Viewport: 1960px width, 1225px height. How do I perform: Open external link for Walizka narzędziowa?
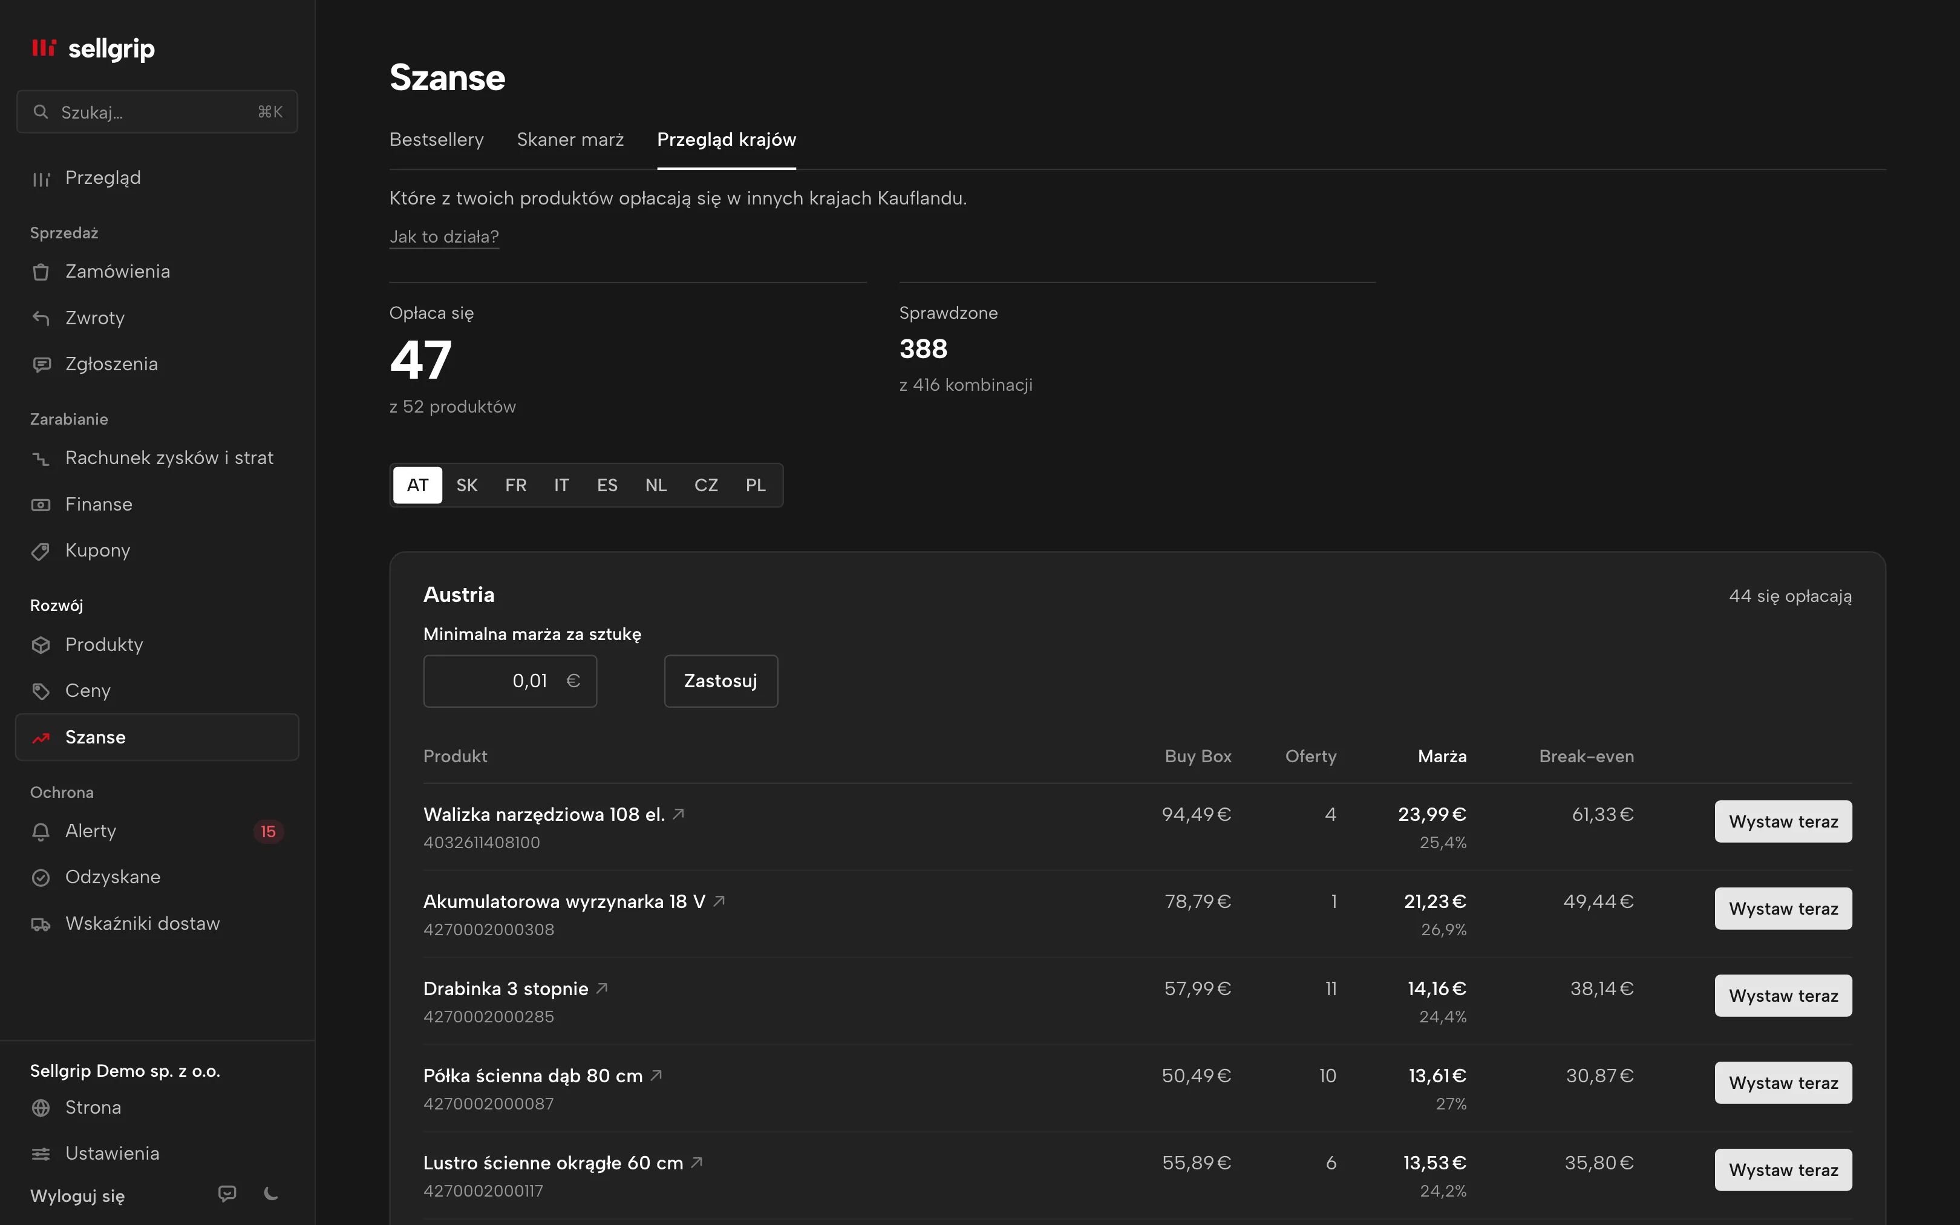679,814
